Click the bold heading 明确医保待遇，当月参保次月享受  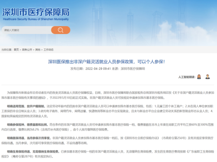29,138
